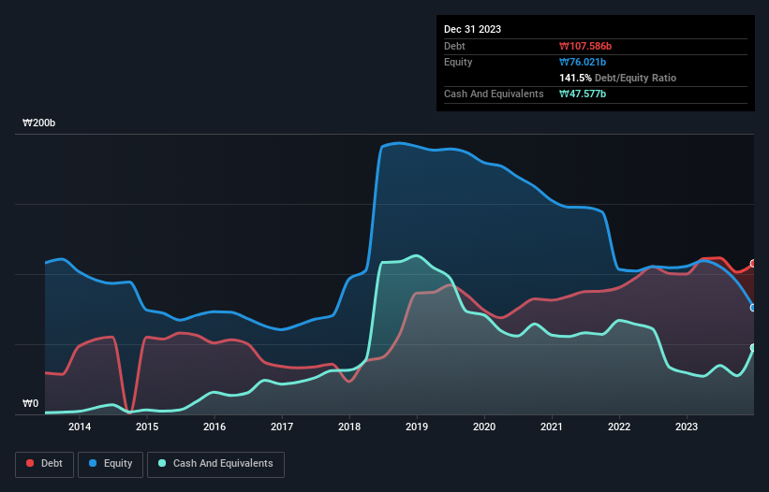Click the ₩0 y-axis label

click(30, 403)
